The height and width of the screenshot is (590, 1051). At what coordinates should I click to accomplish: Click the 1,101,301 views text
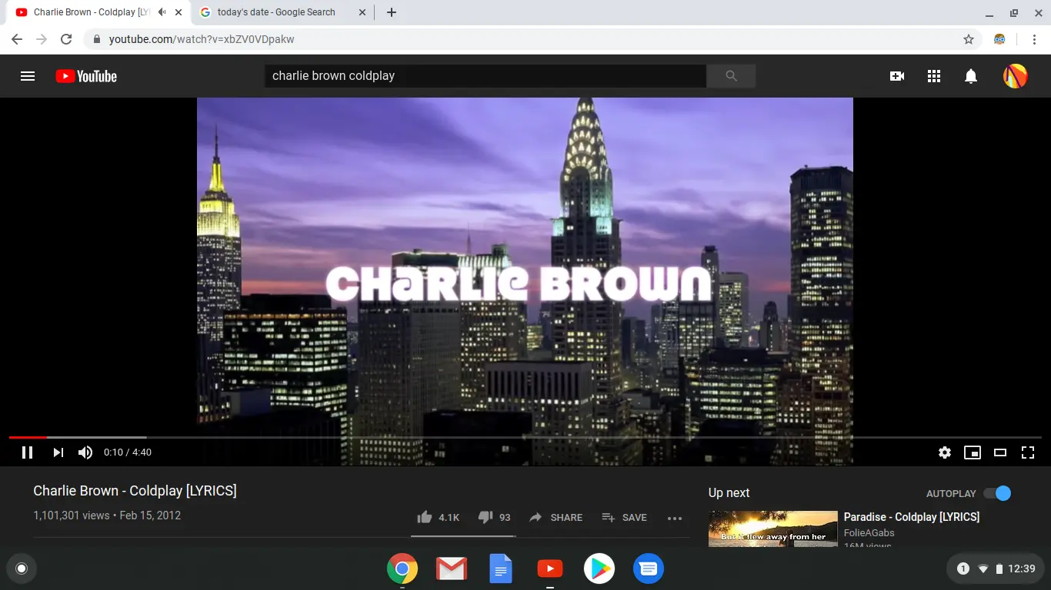click(x=72, y=515)
